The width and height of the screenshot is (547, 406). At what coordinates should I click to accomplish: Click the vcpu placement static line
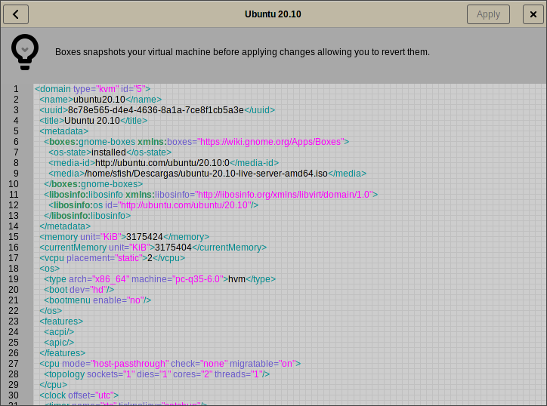[x=113, y=258]
